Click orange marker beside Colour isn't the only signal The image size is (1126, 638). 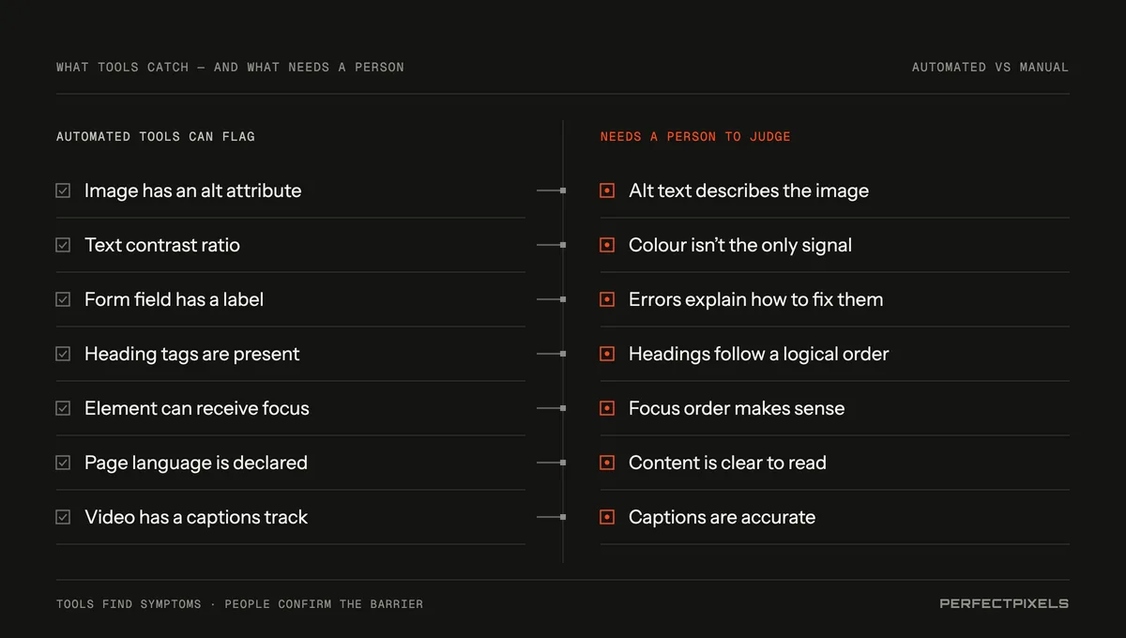(607, 245)
